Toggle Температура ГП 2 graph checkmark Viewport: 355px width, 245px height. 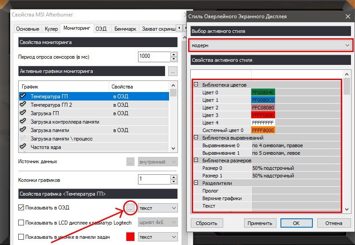(x=23, y=104)
